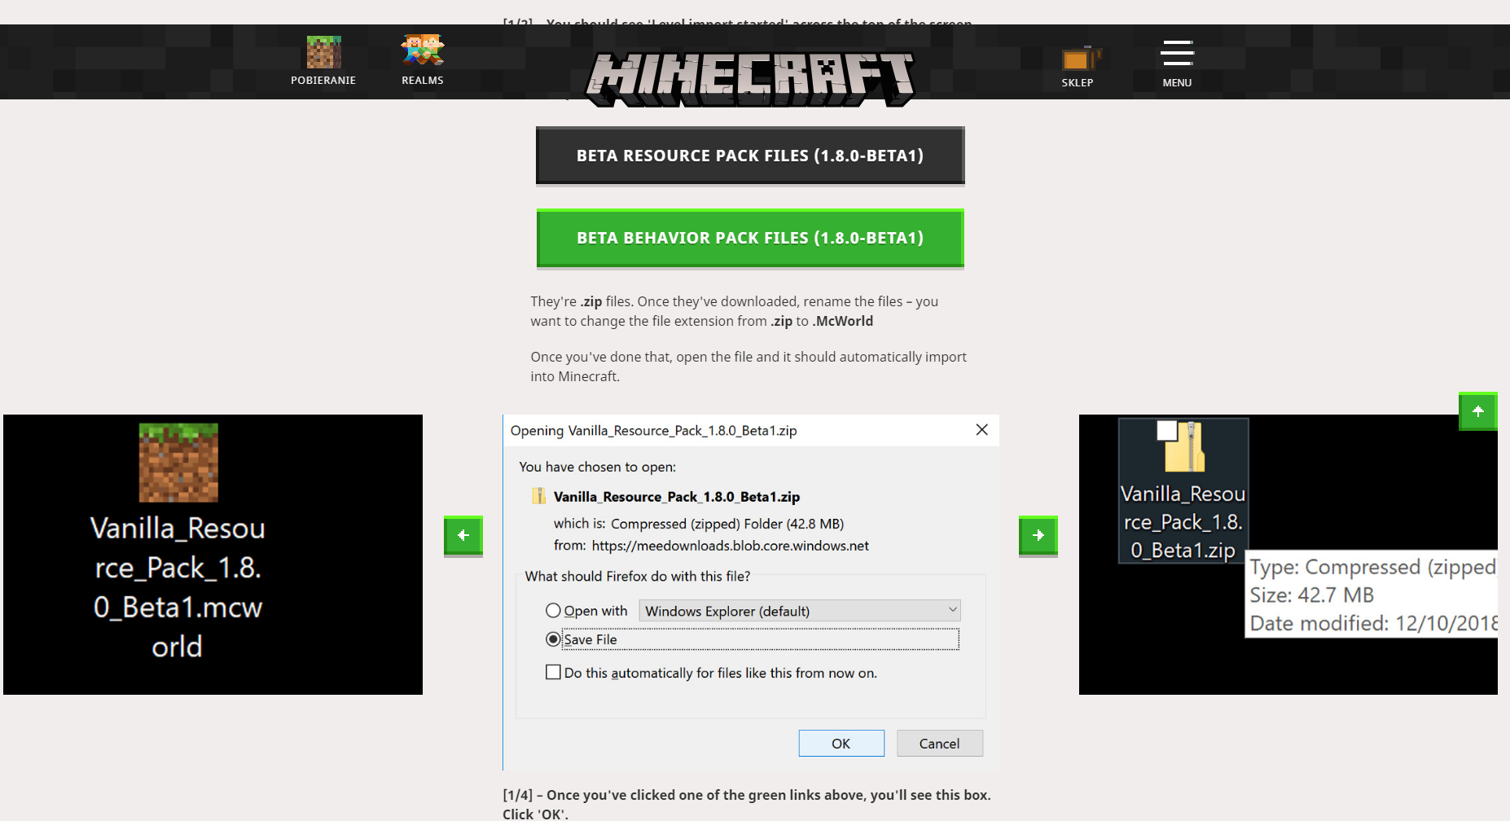This screenshot has height=821, width=1510.
Task: Click the '[1/4]' slide caption text
Action: tap(747, 805)
